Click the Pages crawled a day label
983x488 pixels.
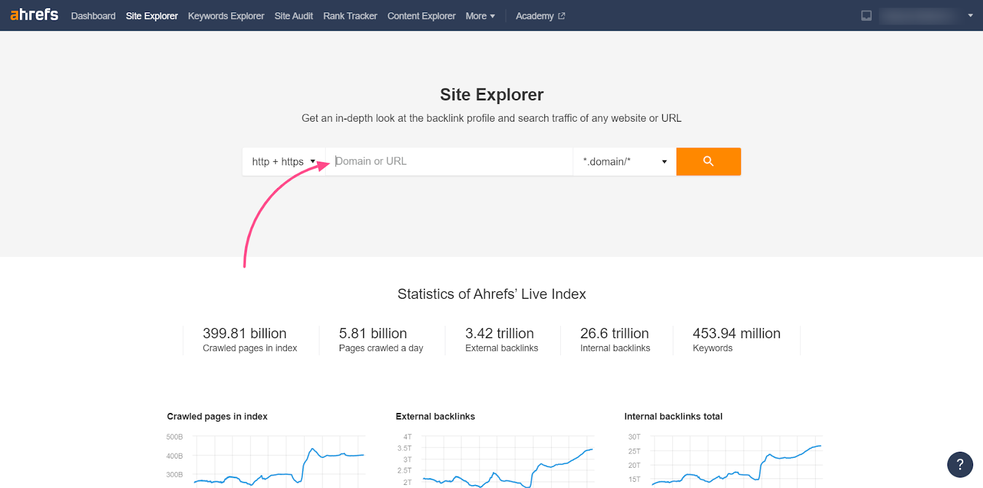point(381,348)
